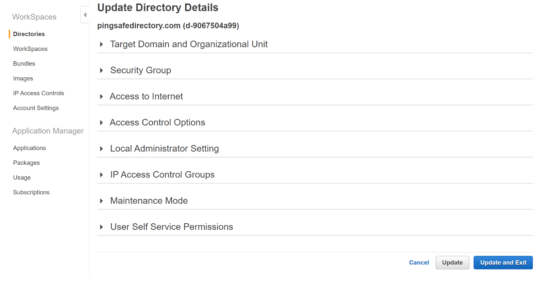The width and height of the screenshot is (544, 281).
Task: Expand the User Self Service Permissions section
Action: click(x=101, y=227)
